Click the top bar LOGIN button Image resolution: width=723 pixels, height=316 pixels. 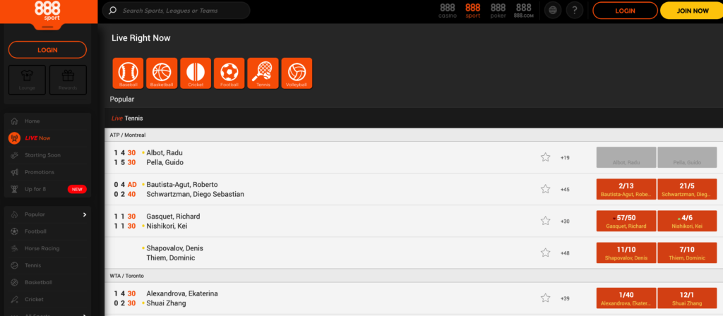625,11
